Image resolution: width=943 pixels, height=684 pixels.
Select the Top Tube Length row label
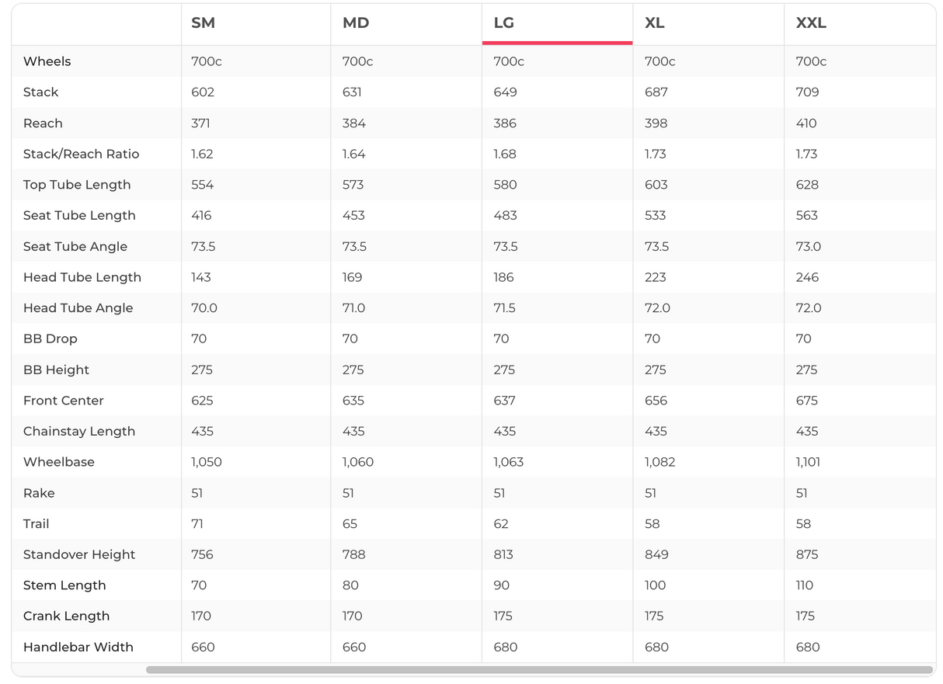point(77,185)
